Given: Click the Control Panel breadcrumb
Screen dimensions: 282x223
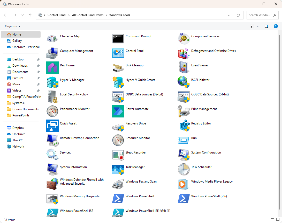Looking at the screenshot, I should tap(57, 15).
